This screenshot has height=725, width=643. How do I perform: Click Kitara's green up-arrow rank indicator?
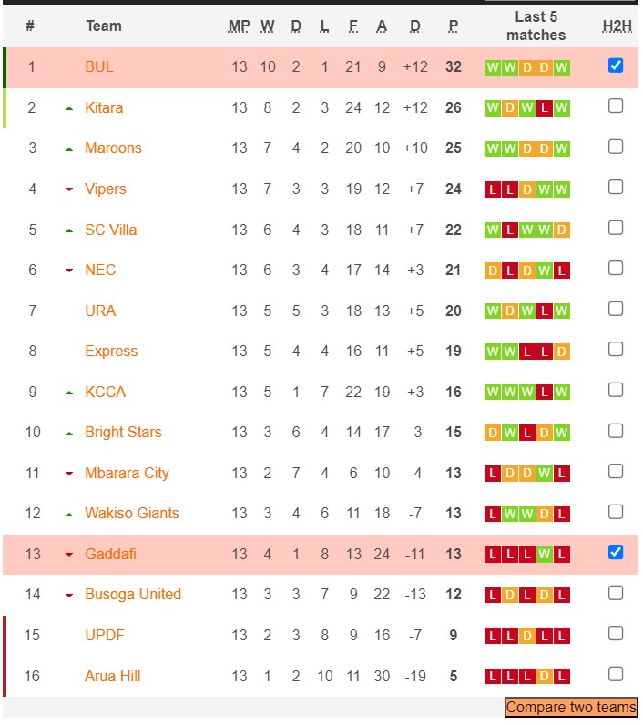68,108
